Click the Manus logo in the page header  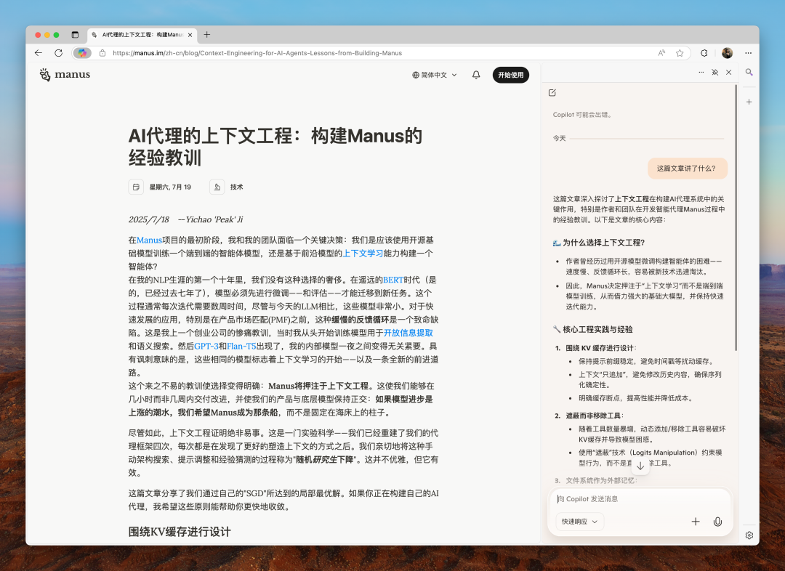point(64,75)
